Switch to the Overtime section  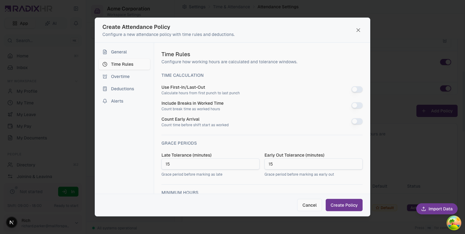[124, 76]
